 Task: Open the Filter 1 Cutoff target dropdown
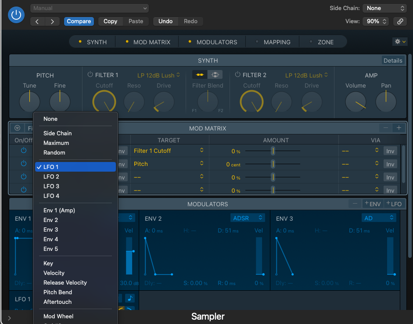click(169, 151)
